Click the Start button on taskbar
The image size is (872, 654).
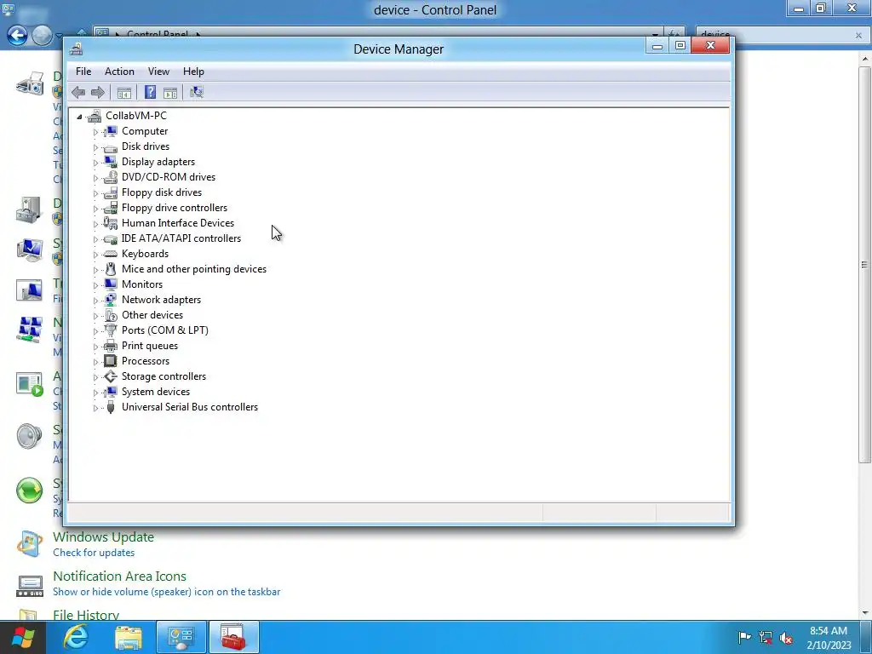point(22,637)
